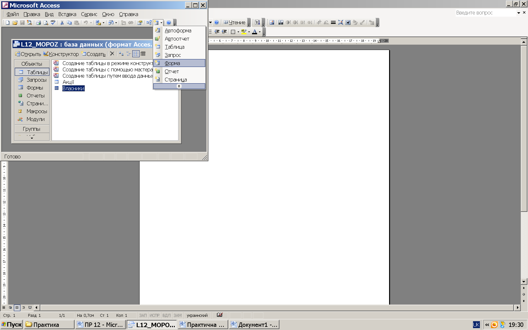Viewport: 528px width, 330px height.
Task: Open the Файл menu in Access
Action: [x=13, y=14]
